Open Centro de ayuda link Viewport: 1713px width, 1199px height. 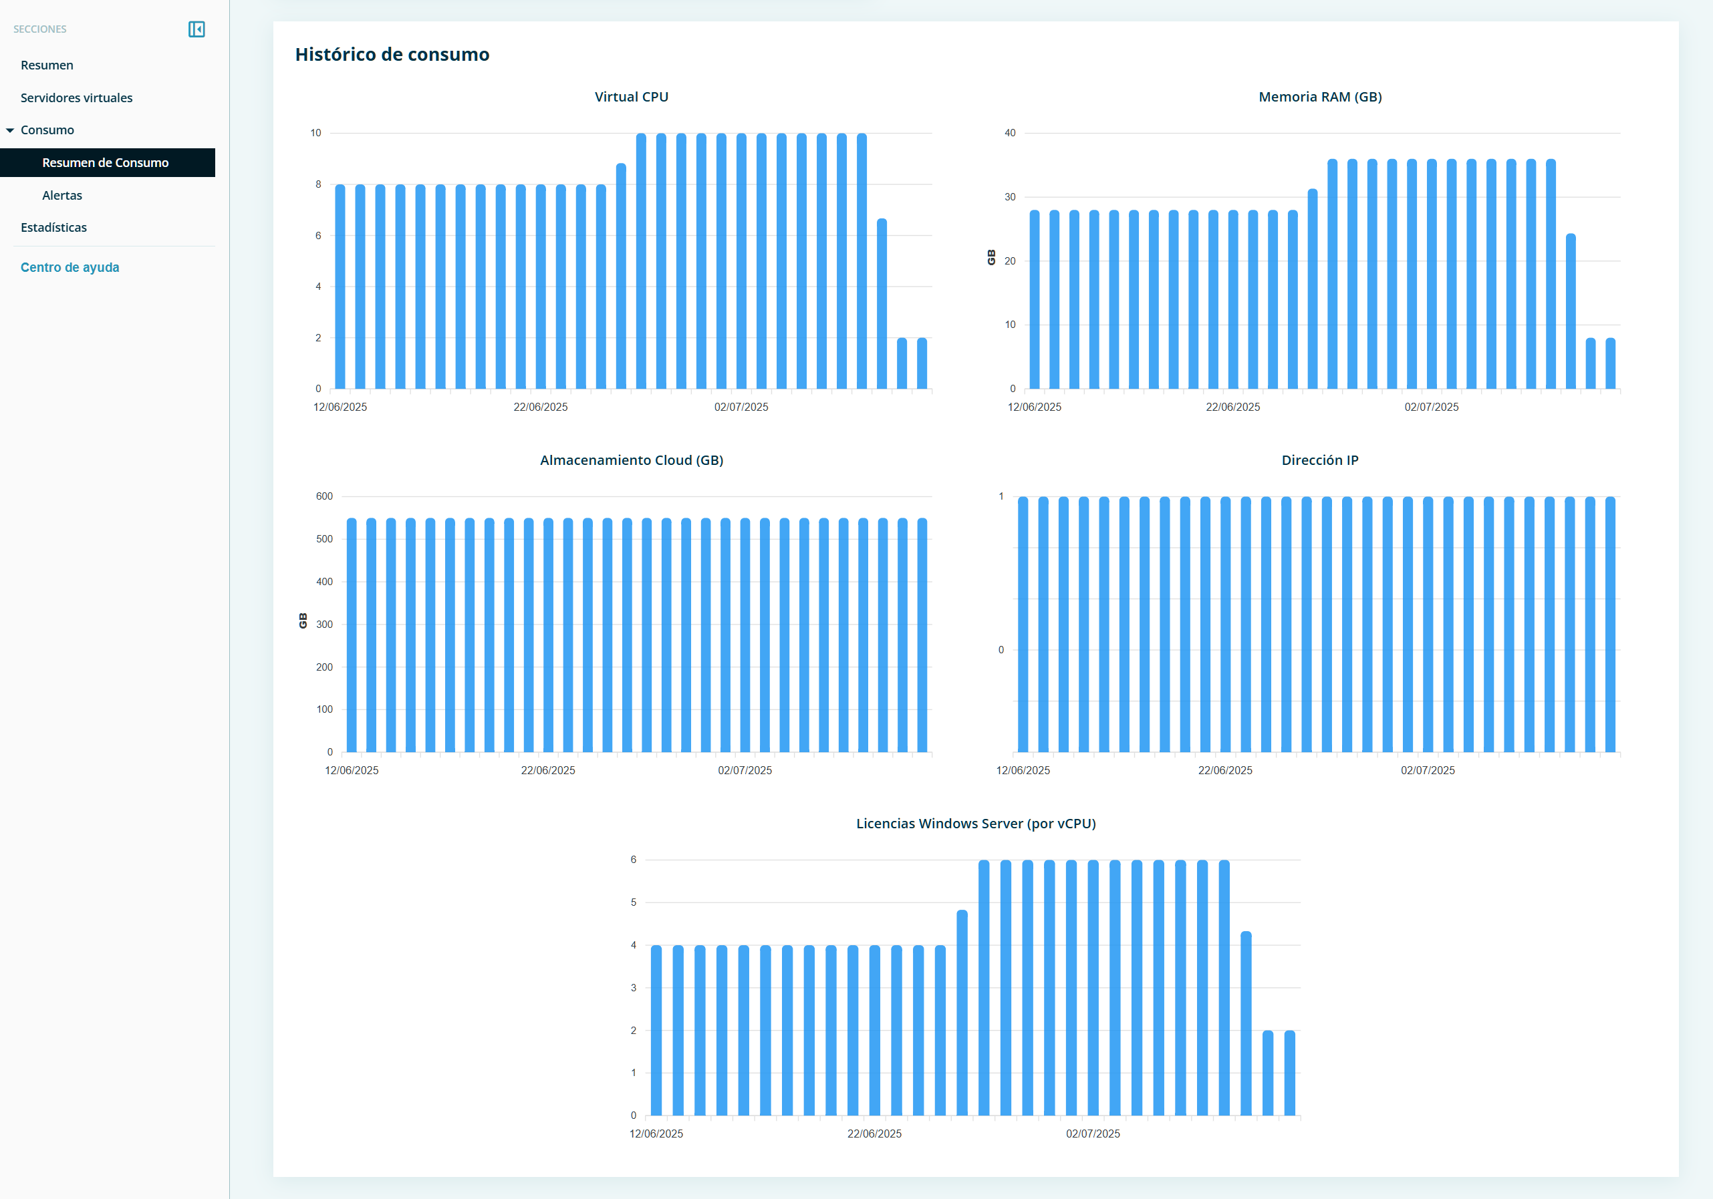tap(70, 268)
